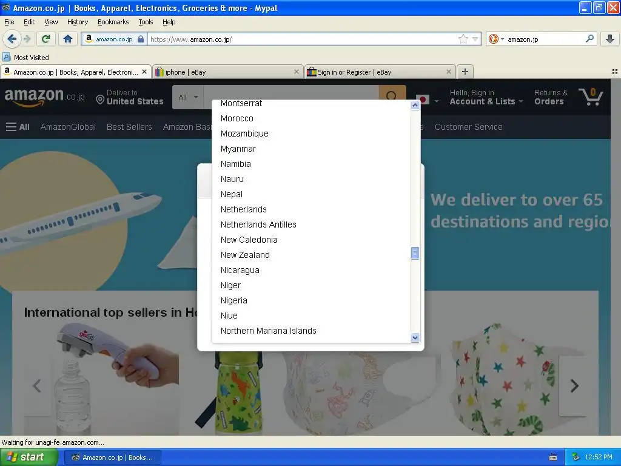Choose Nepal in the dropdown list

pos(311,194)
